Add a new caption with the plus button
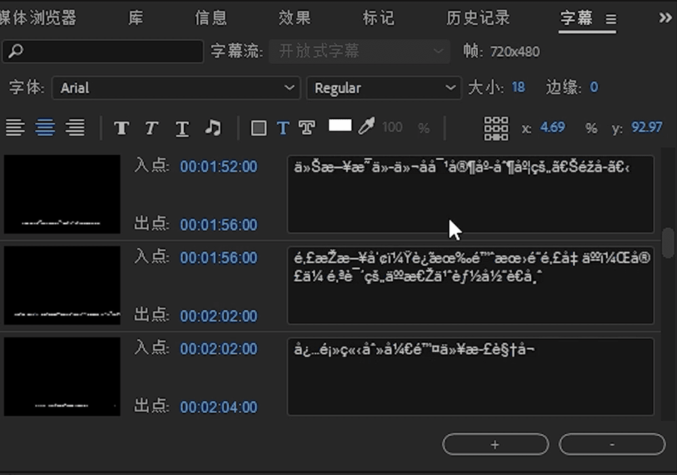 [495, 444]
